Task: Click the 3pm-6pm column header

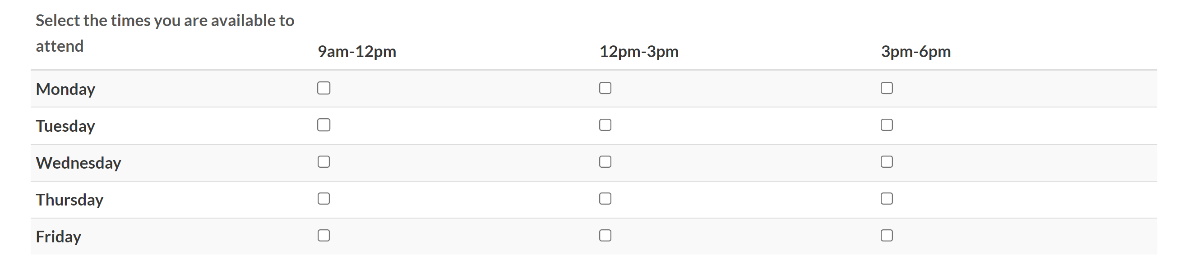Action: tap(915, 51)
